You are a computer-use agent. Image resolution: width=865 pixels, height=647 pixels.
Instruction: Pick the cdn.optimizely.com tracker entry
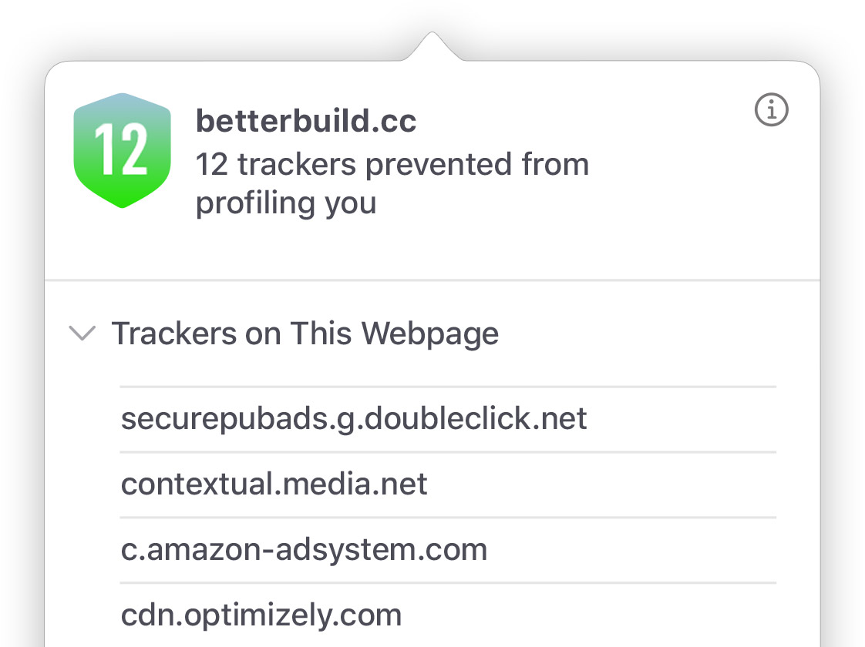click(x=261, y=615)
